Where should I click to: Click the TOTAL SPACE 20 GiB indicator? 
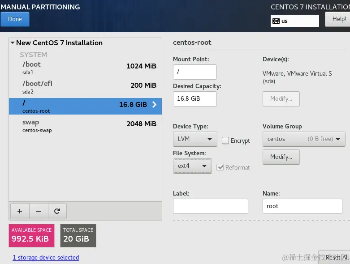tap(78, 235)
